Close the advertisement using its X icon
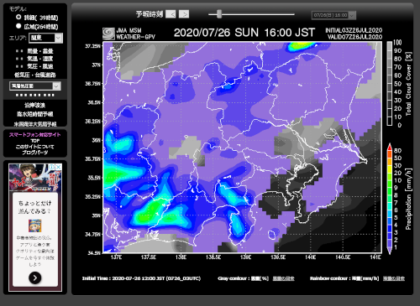Screen dimensions: 420x306 click(59, 167)
